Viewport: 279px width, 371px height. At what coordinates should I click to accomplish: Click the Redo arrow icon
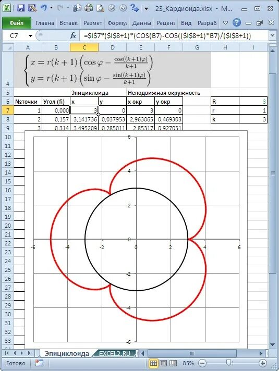pyautogui.click(x=60, y=8)
